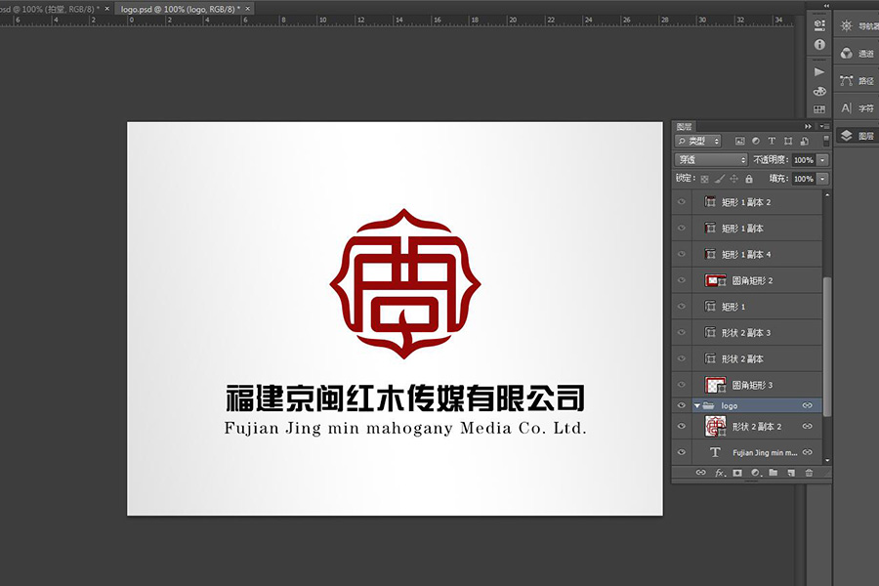Lock transparent pixels of the layer
The height and width of the screenshot is (586, 879).
pyautogui.click(x=704, y=179)
